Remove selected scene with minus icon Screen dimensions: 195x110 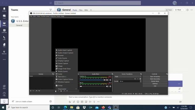click(x=33, y=91)
